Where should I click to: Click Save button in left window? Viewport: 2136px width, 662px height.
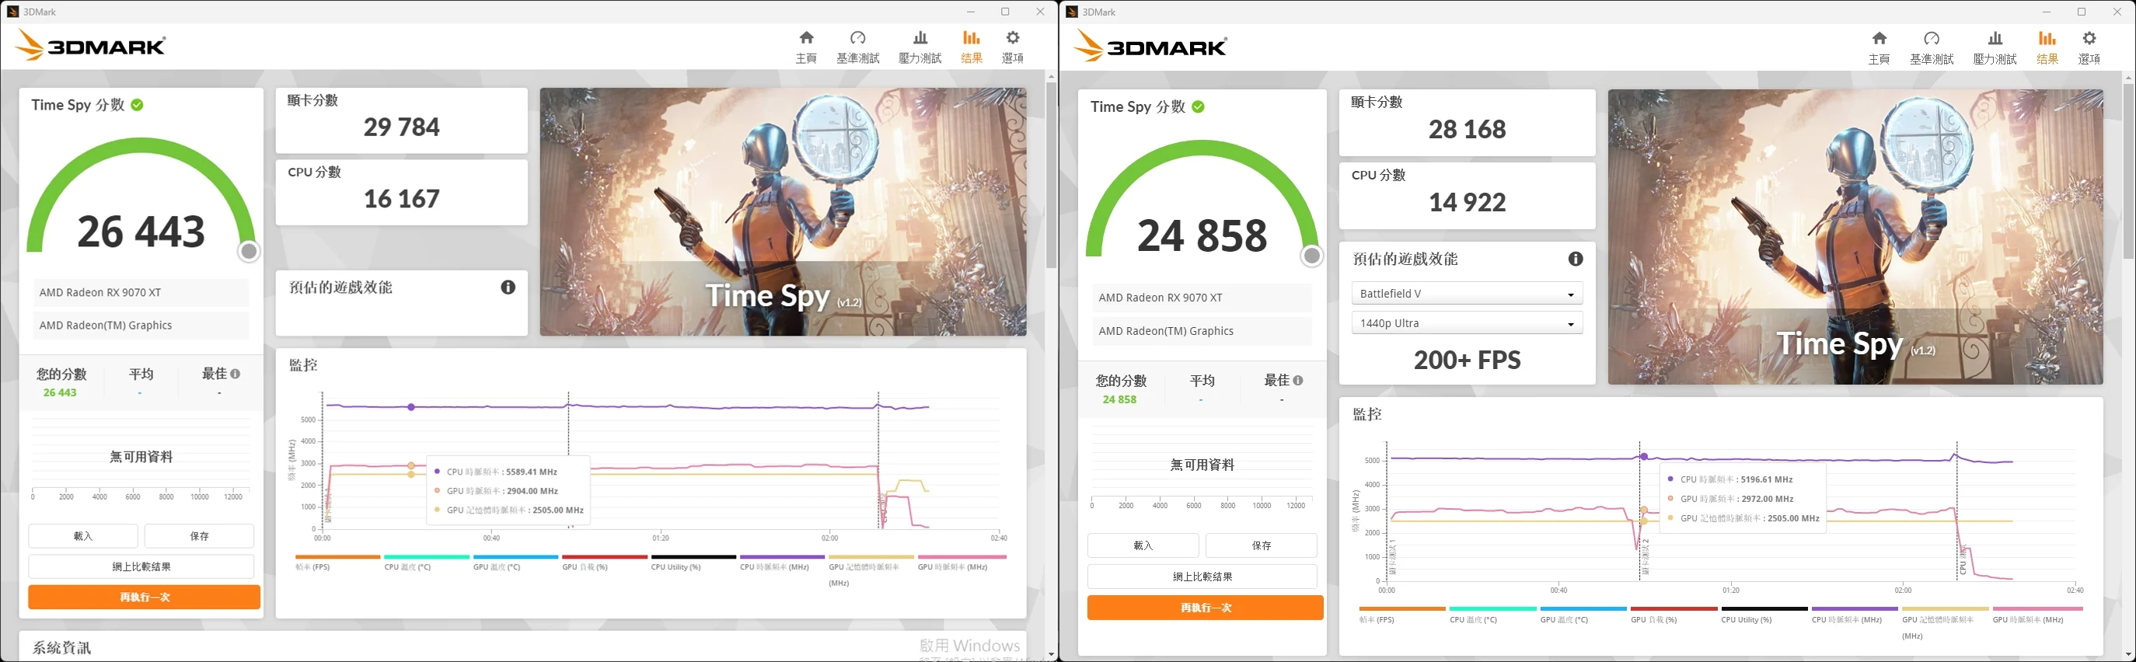(x=199, y=536)
